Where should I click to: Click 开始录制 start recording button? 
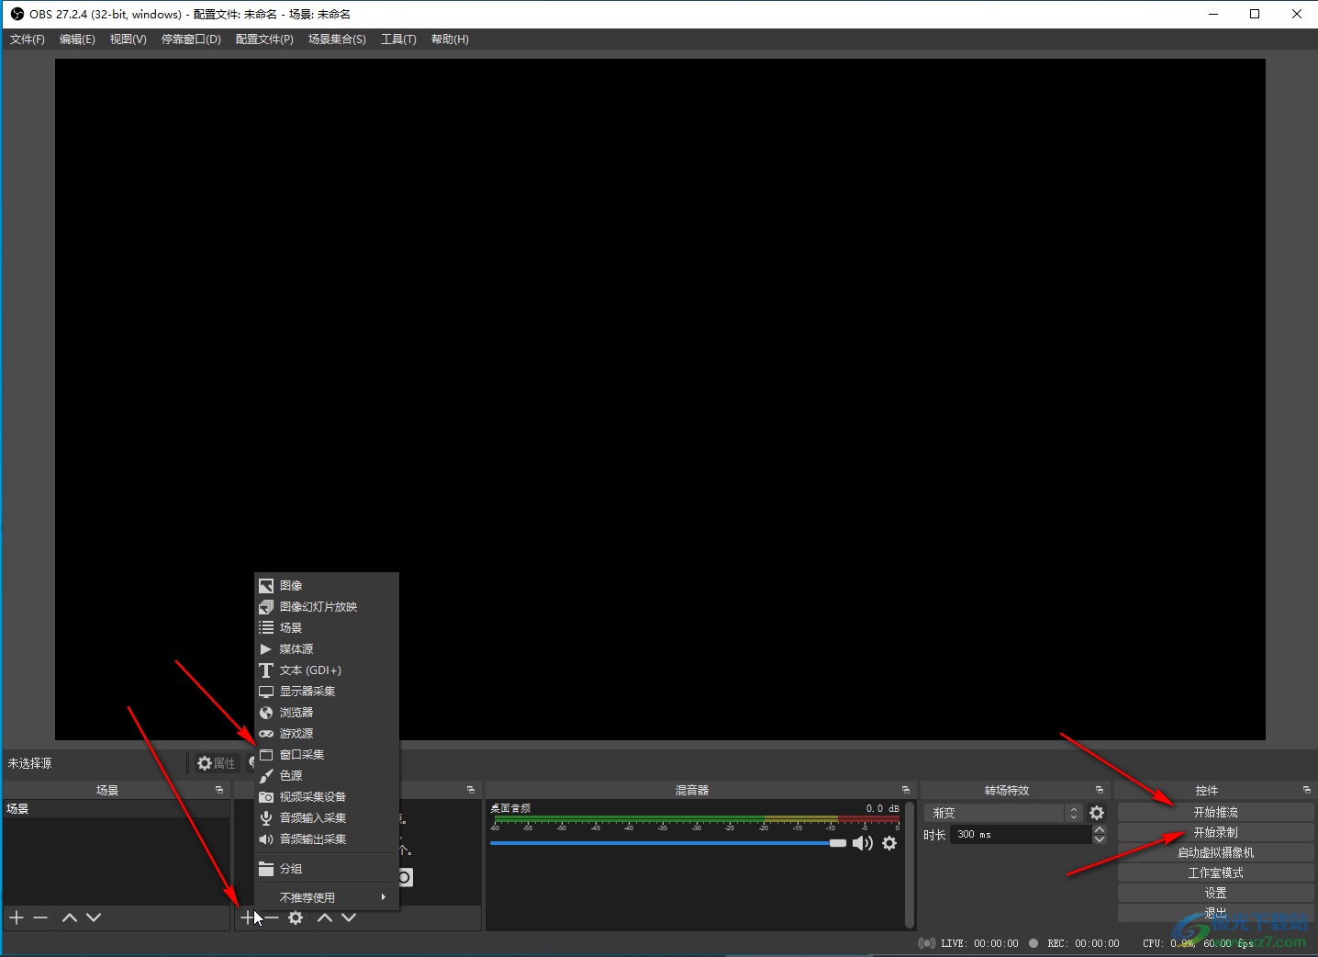(x=1215, y=832)
